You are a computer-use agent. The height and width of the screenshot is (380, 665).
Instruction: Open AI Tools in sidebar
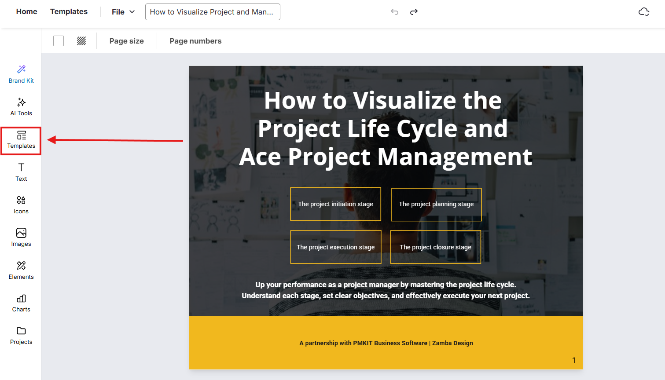pyautogui.click(x=21, y=107)
